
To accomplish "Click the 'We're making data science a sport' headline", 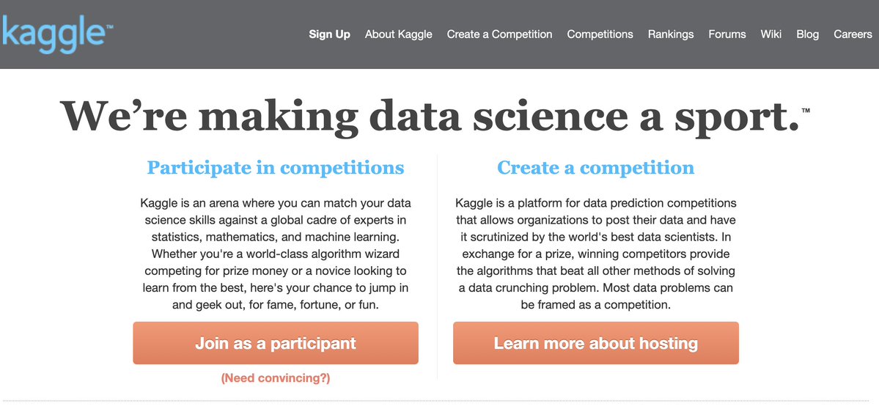I will [429, 117].
